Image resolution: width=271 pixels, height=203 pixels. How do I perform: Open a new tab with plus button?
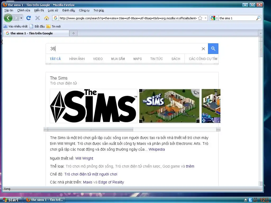74,33
